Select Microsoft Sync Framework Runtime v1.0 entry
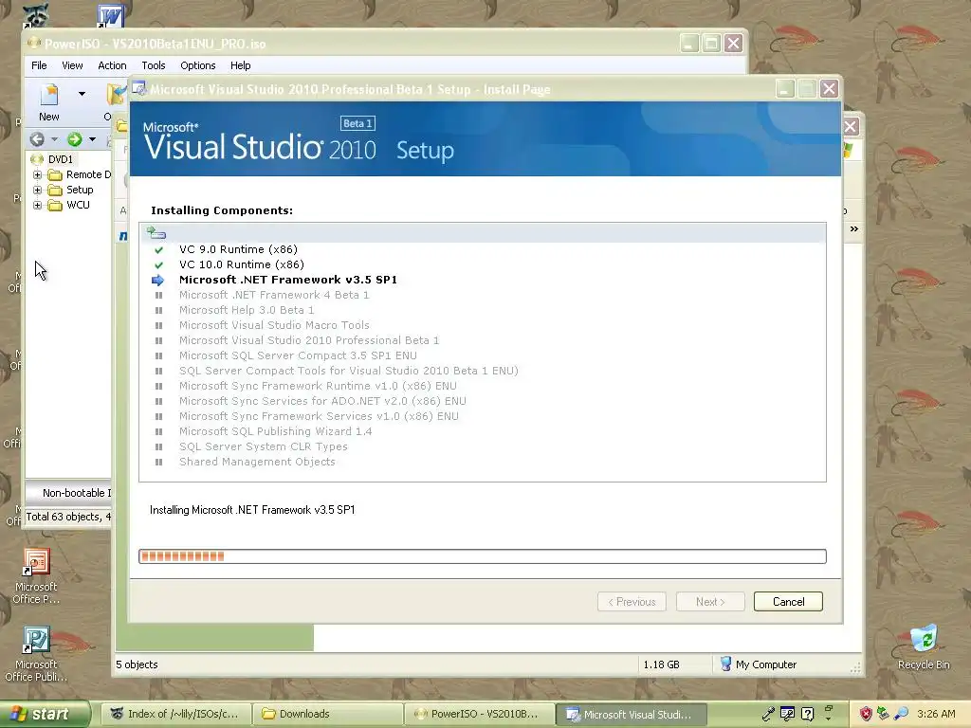 click(318, 387)
